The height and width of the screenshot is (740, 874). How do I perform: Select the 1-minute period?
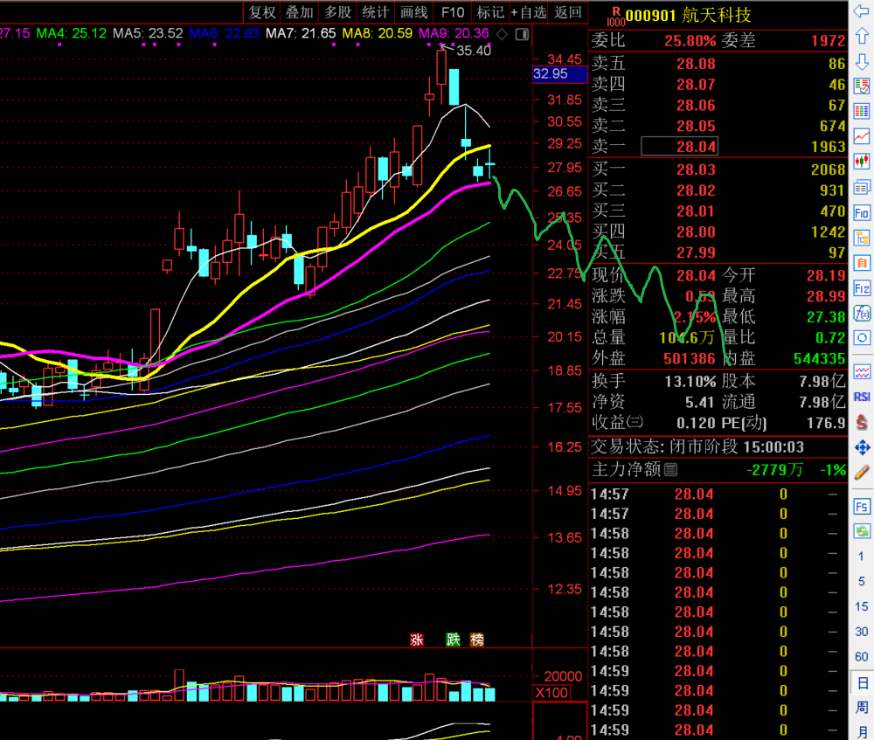click(862, 557)
